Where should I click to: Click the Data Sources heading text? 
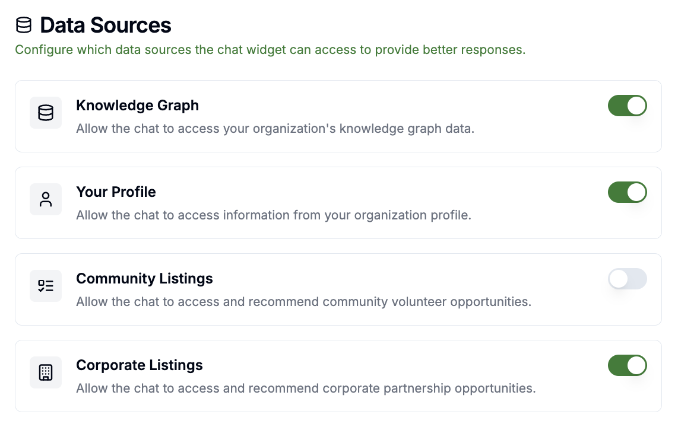click(x=106, y=26)
